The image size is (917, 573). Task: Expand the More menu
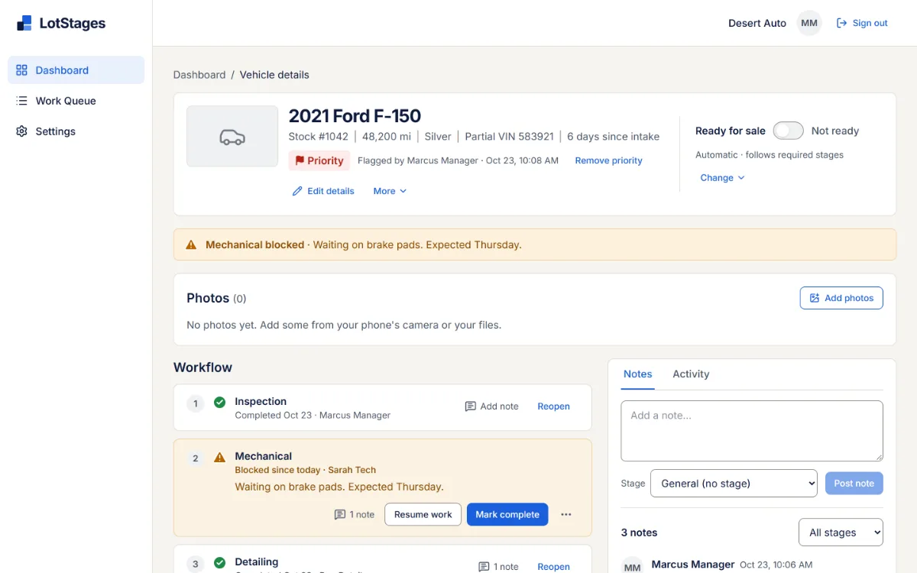[x=390, y=191]
